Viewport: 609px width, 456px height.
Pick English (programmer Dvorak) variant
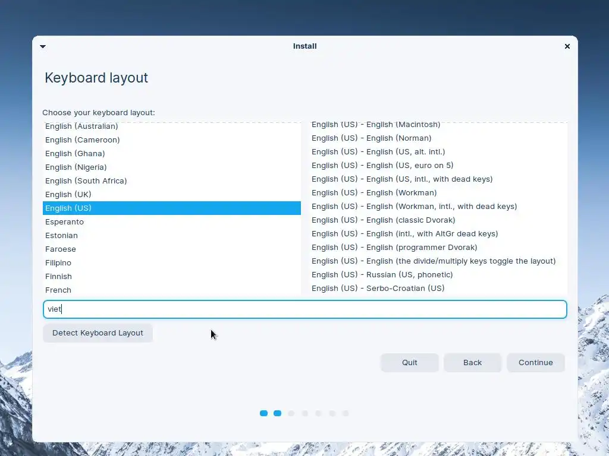point(438,248)
